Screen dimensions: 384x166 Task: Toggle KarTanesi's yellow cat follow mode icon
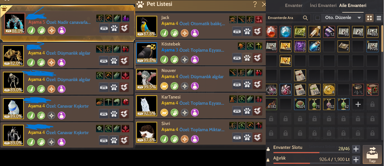point(164,112)
